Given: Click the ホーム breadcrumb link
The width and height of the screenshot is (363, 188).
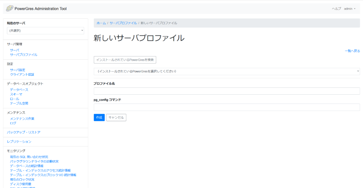Looking at the screenshot, I should point(101,23).
